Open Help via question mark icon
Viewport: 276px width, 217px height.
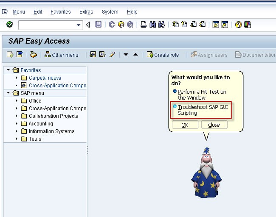238,25
